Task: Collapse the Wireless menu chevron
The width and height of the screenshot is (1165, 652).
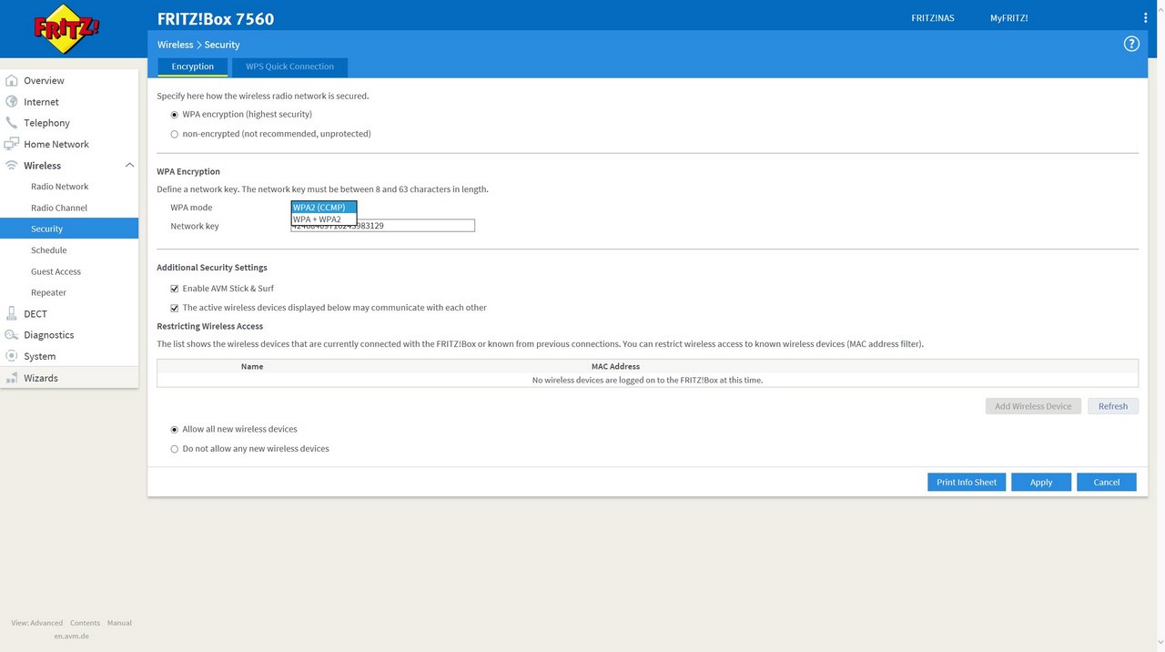Action: point(129,166)
